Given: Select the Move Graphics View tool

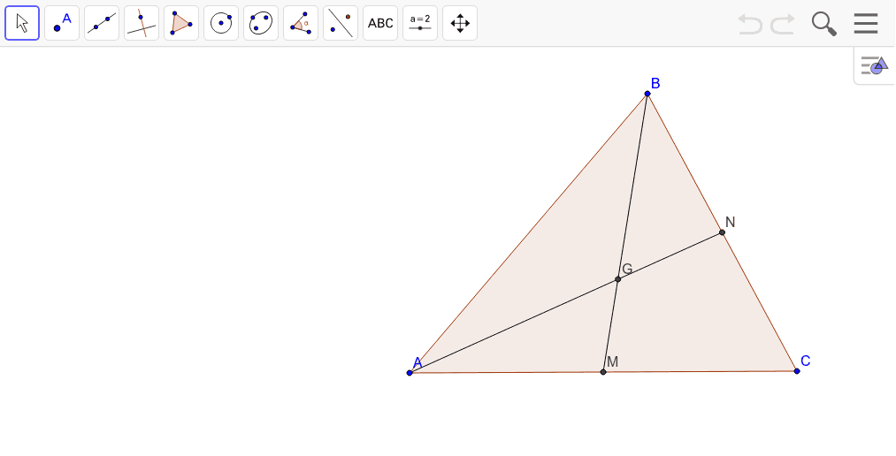Looking at the screenshot, I should (460, 23).
